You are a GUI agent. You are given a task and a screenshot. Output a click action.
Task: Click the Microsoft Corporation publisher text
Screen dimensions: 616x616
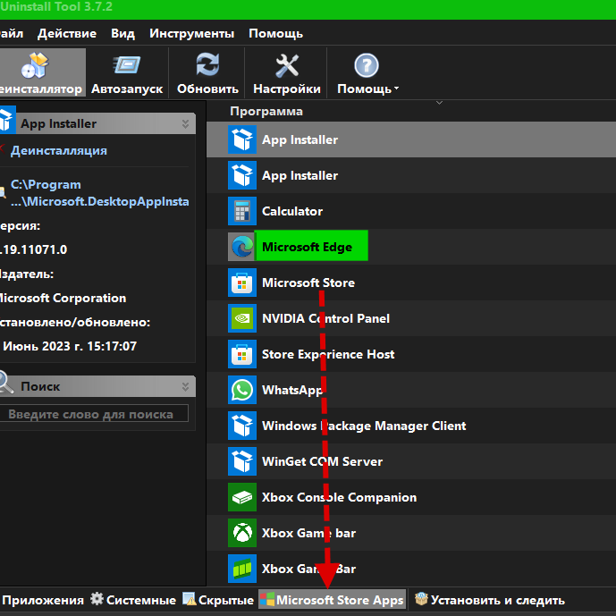pyautogui.click(x=63, y=298)
